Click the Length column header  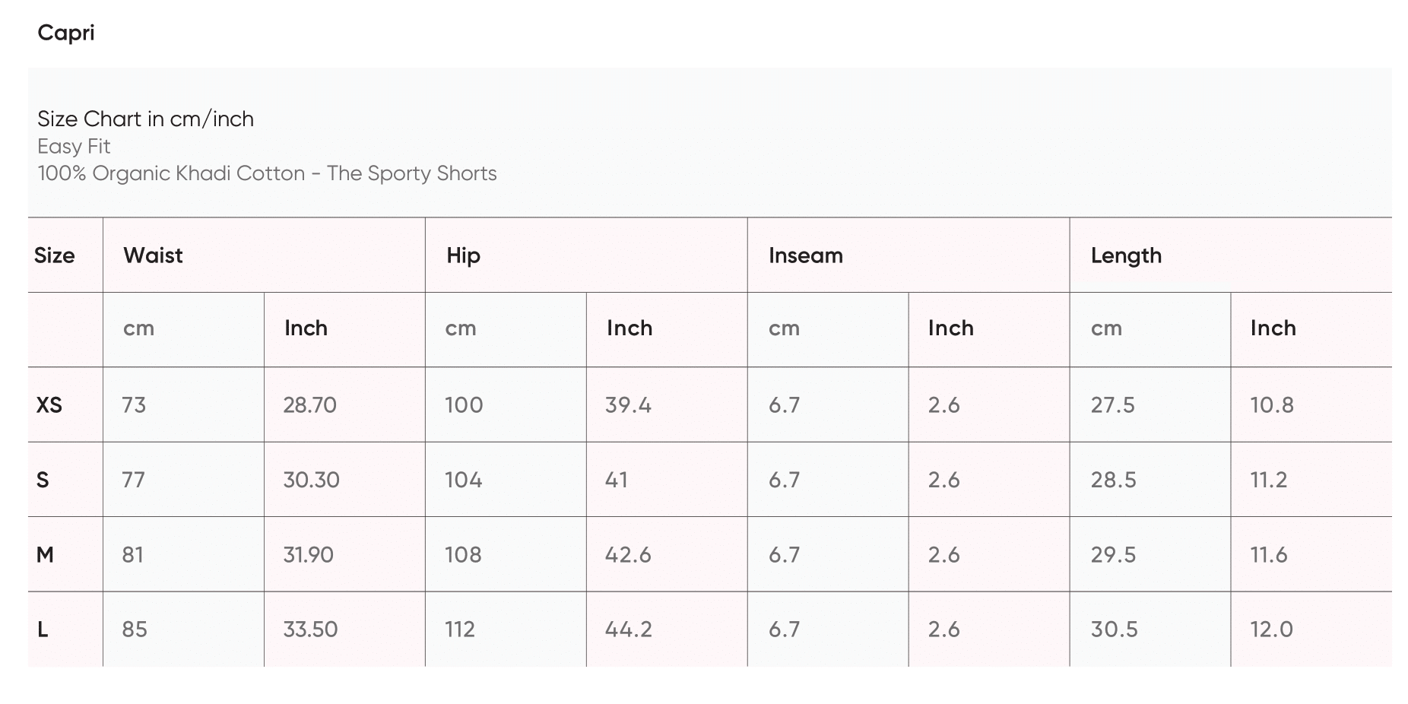(1125, 255)
